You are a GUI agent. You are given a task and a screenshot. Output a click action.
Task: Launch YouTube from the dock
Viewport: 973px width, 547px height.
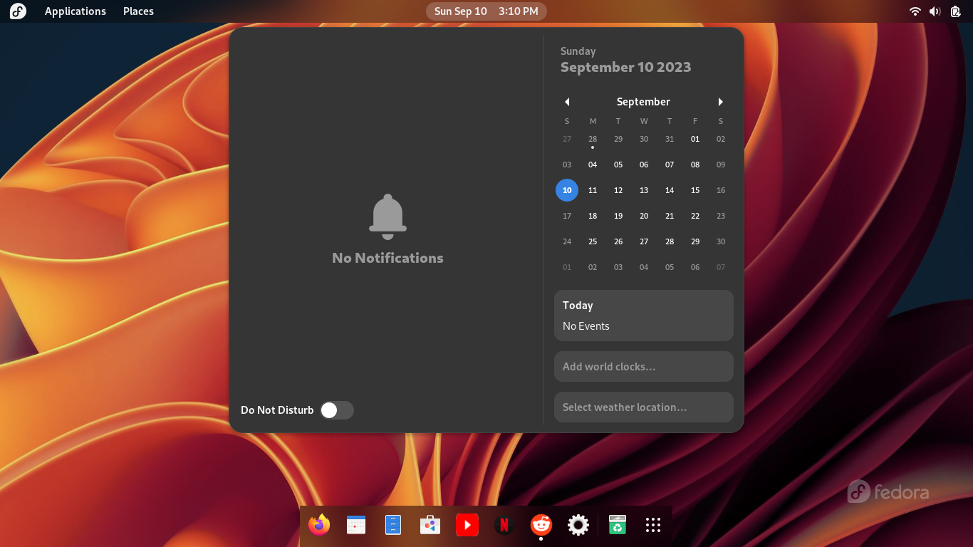tap(467, 526)
